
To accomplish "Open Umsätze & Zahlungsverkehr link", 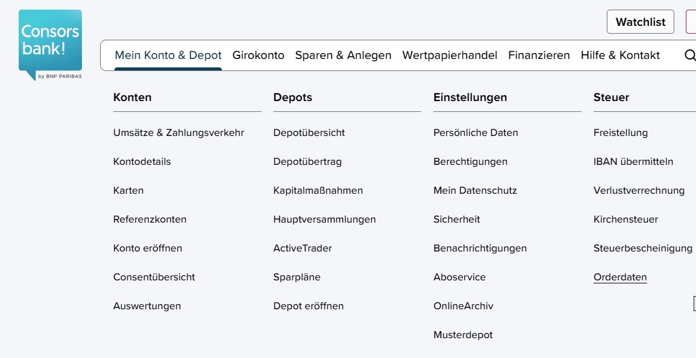I will 178,132.
